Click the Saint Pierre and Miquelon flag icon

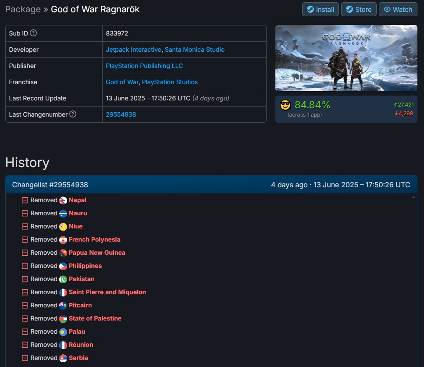pos(63,292)
